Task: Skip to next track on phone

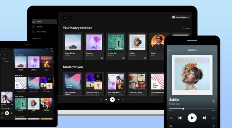Action: [x=204, y=118]
